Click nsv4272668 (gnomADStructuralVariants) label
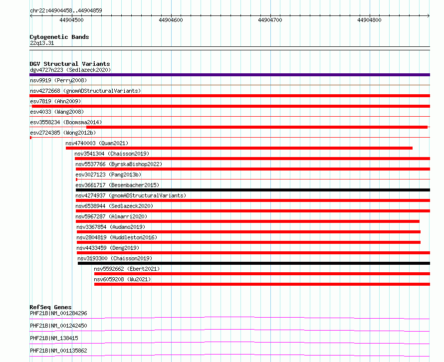 pyautogui.click(x=85, y=91)
